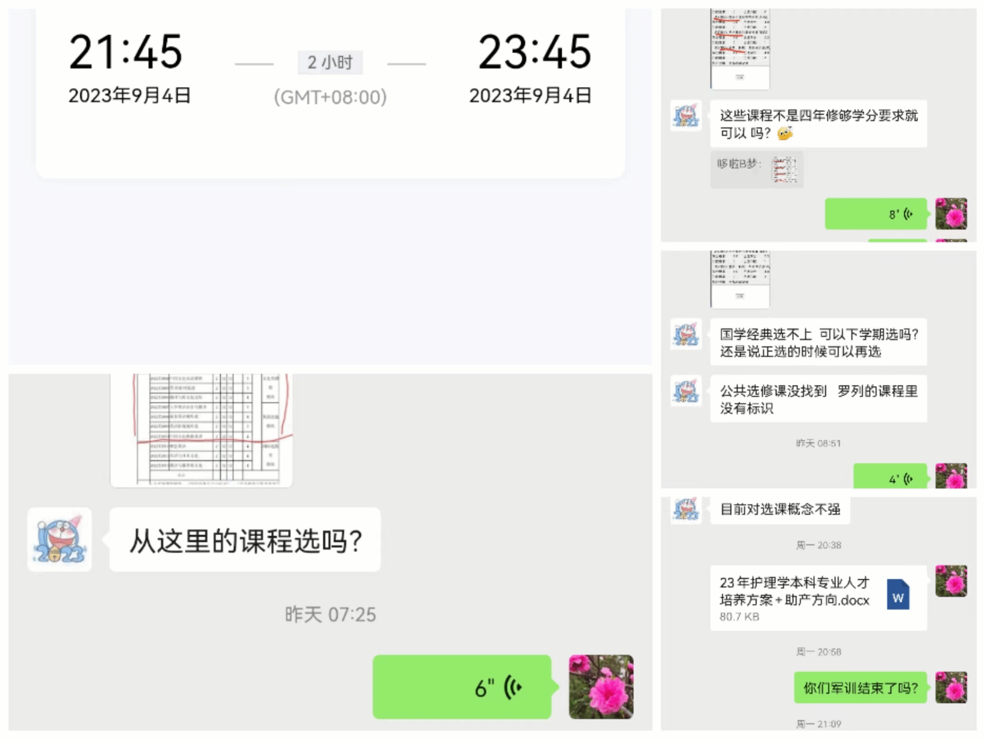Select the 2 小时 duration label

point(330,63)
